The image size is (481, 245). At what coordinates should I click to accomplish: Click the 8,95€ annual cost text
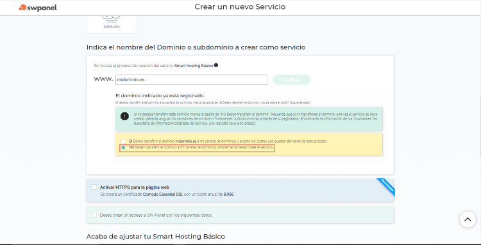pyautogui.click(x=228, y=194)
